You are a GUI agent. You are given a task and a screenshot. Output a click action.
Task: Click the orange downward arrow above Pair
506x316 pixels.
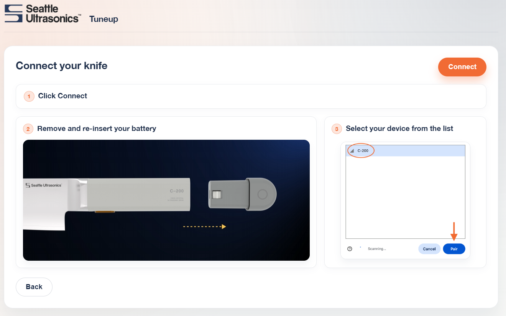454,232
